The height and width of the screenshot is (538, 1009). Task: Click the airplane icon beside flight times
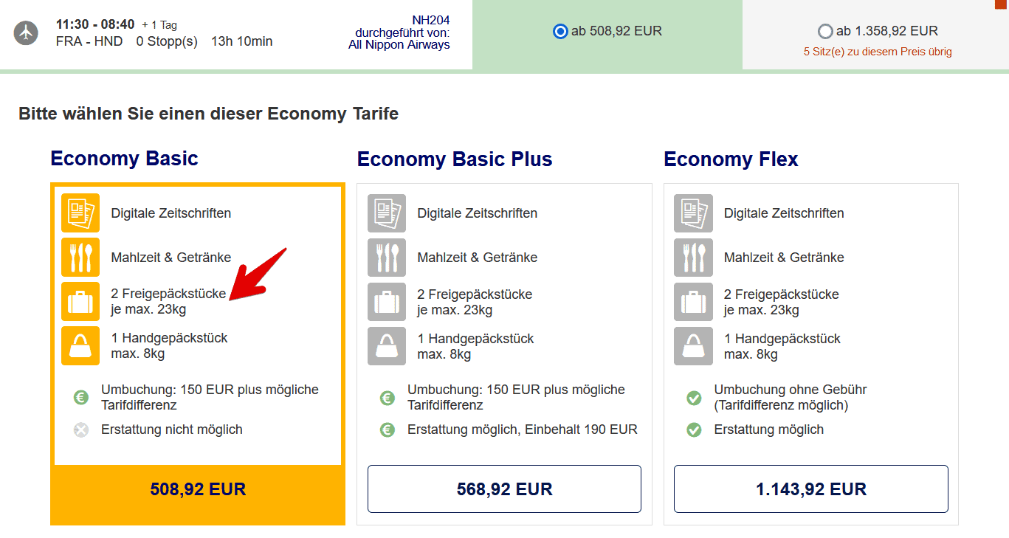point(26,33)
